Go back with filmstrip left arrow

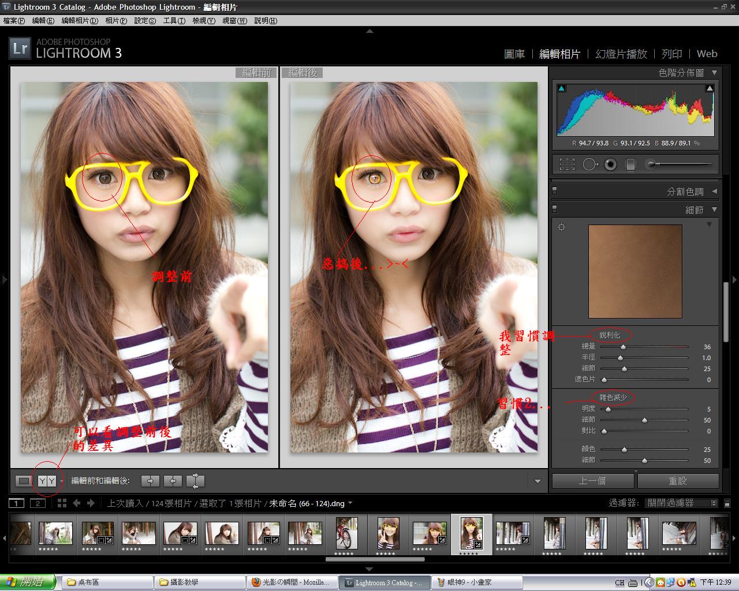click(x=77, y=503)
